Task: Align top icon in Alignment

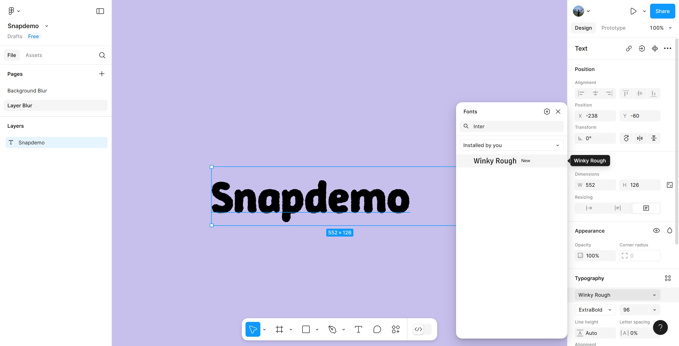Action: (x=626, y=94)
